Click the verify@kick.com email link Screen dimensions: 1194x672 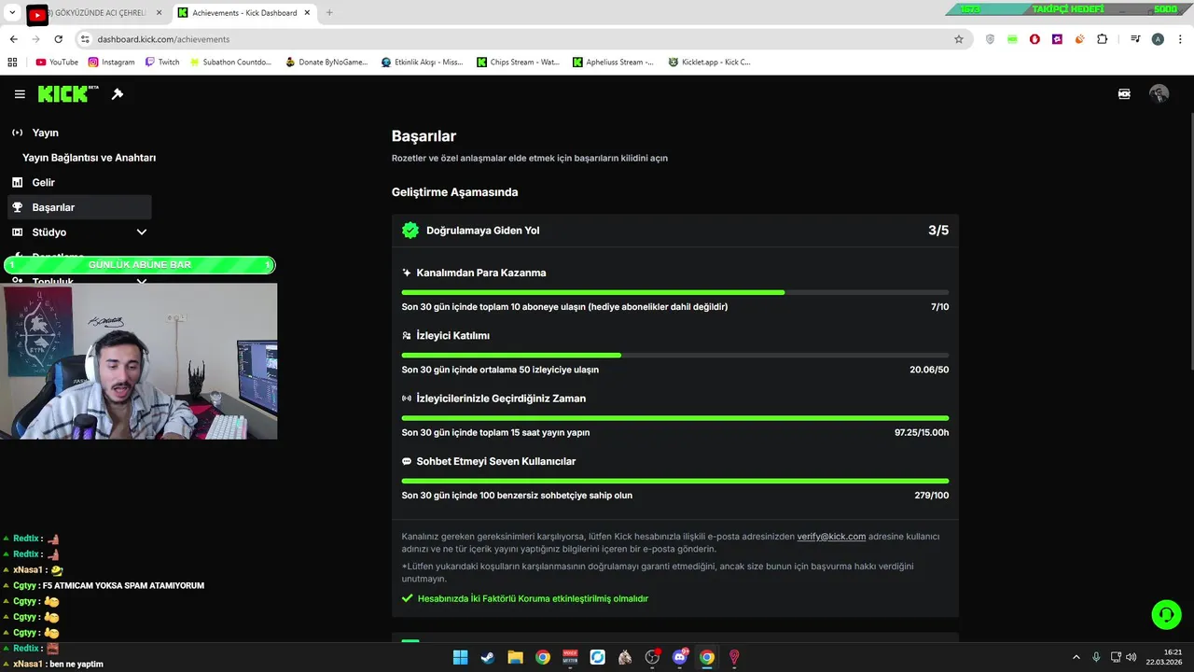[x=831, y=537]
